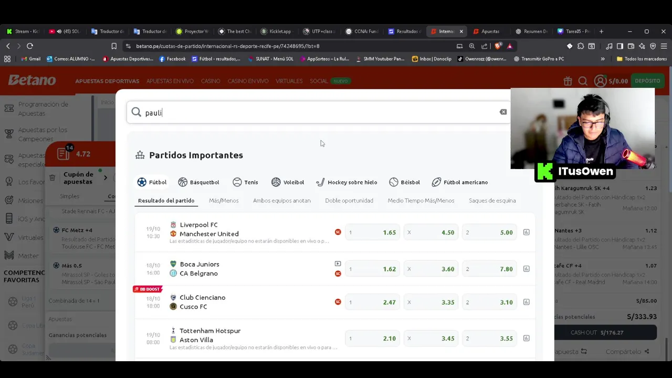Open stats icon for Tottenham vs Aston Villa
Image resolution: width=672 pixels, height=378 pixels.
click(526, 338)
